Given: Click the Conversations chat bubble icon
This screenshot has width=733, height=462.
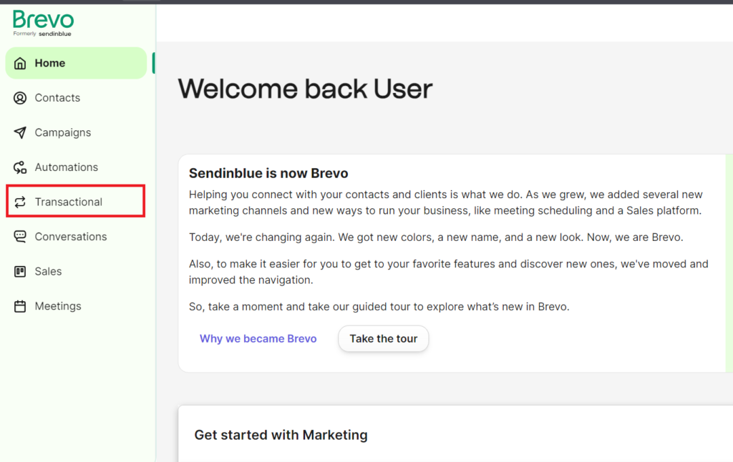Looking at the screenshot, I should (20, 237).
